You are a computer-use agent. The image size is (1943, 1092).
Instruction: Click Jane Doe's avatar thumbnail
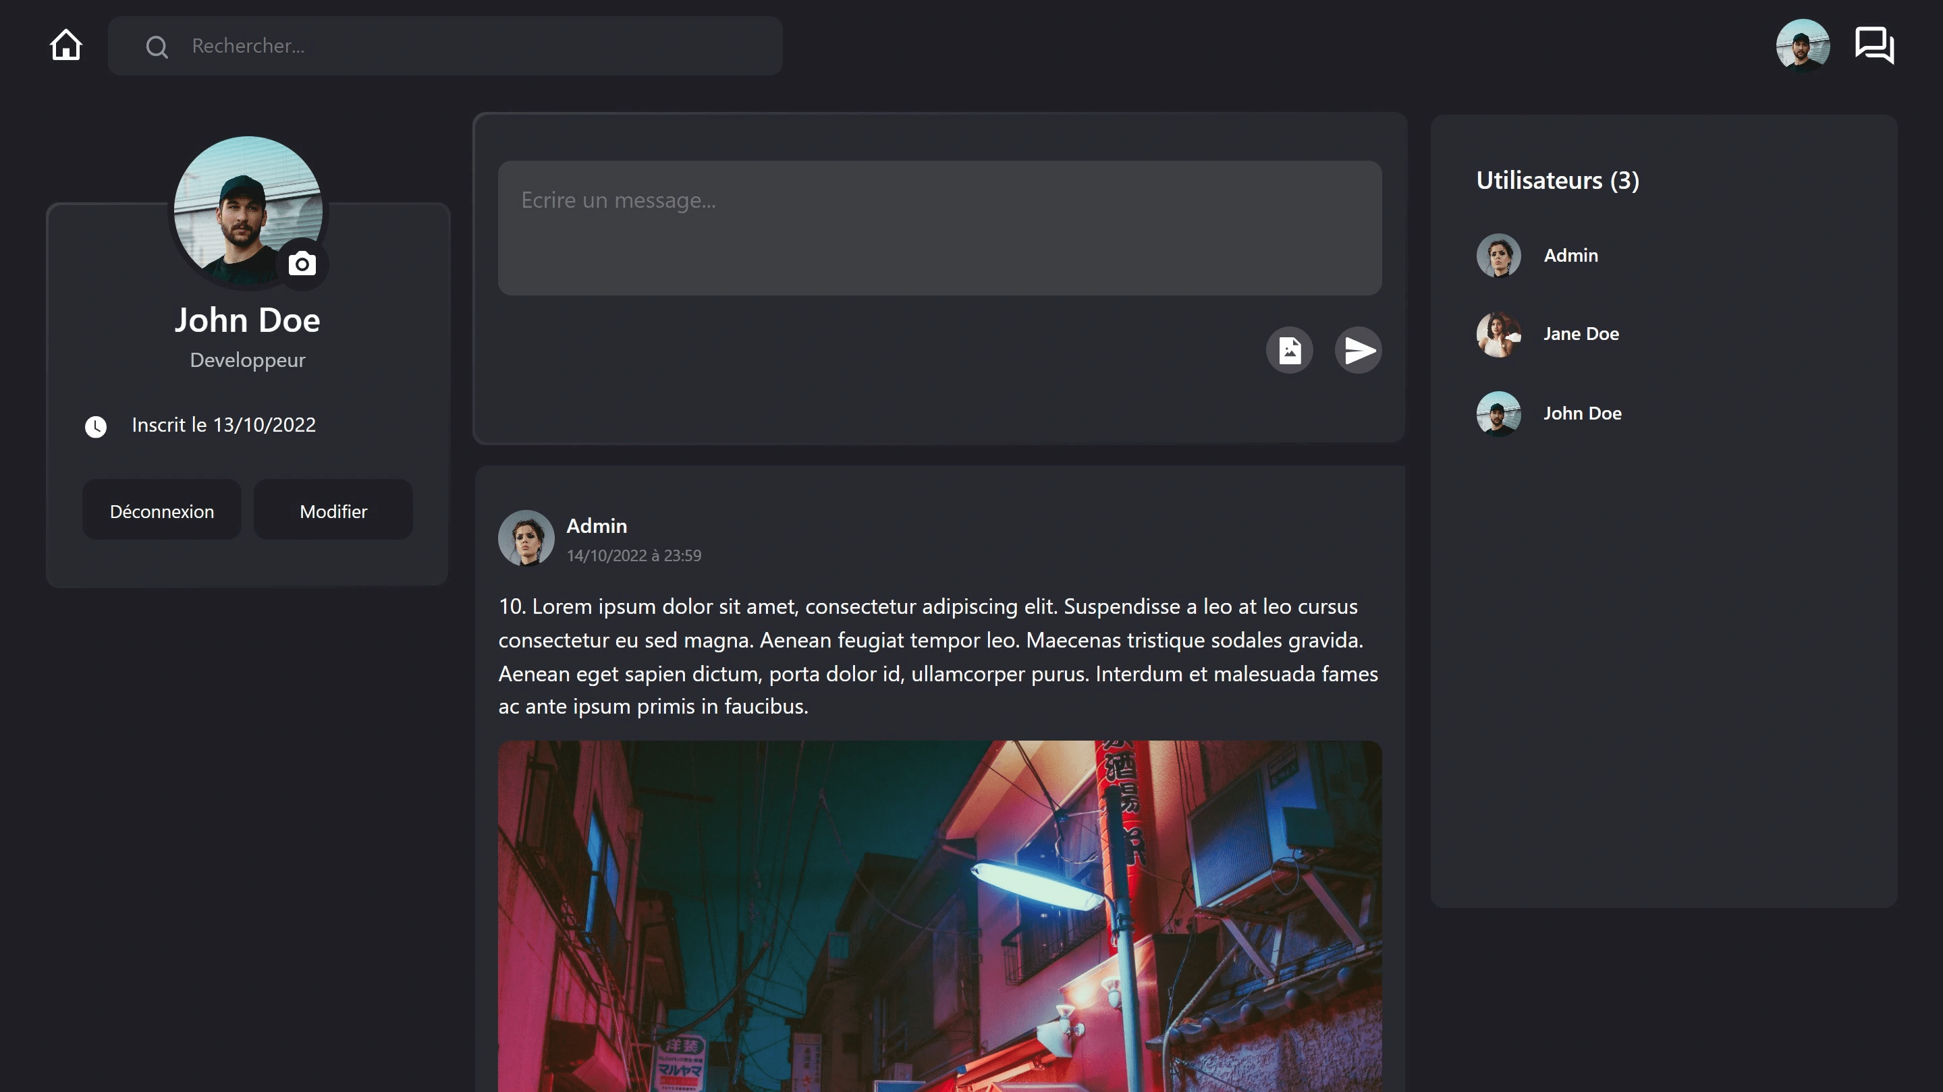pyautogui.click(x=1498, y=334)
